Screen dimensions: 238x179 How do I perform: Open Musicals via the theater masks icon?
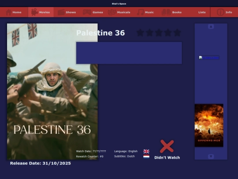coord(112,12)
